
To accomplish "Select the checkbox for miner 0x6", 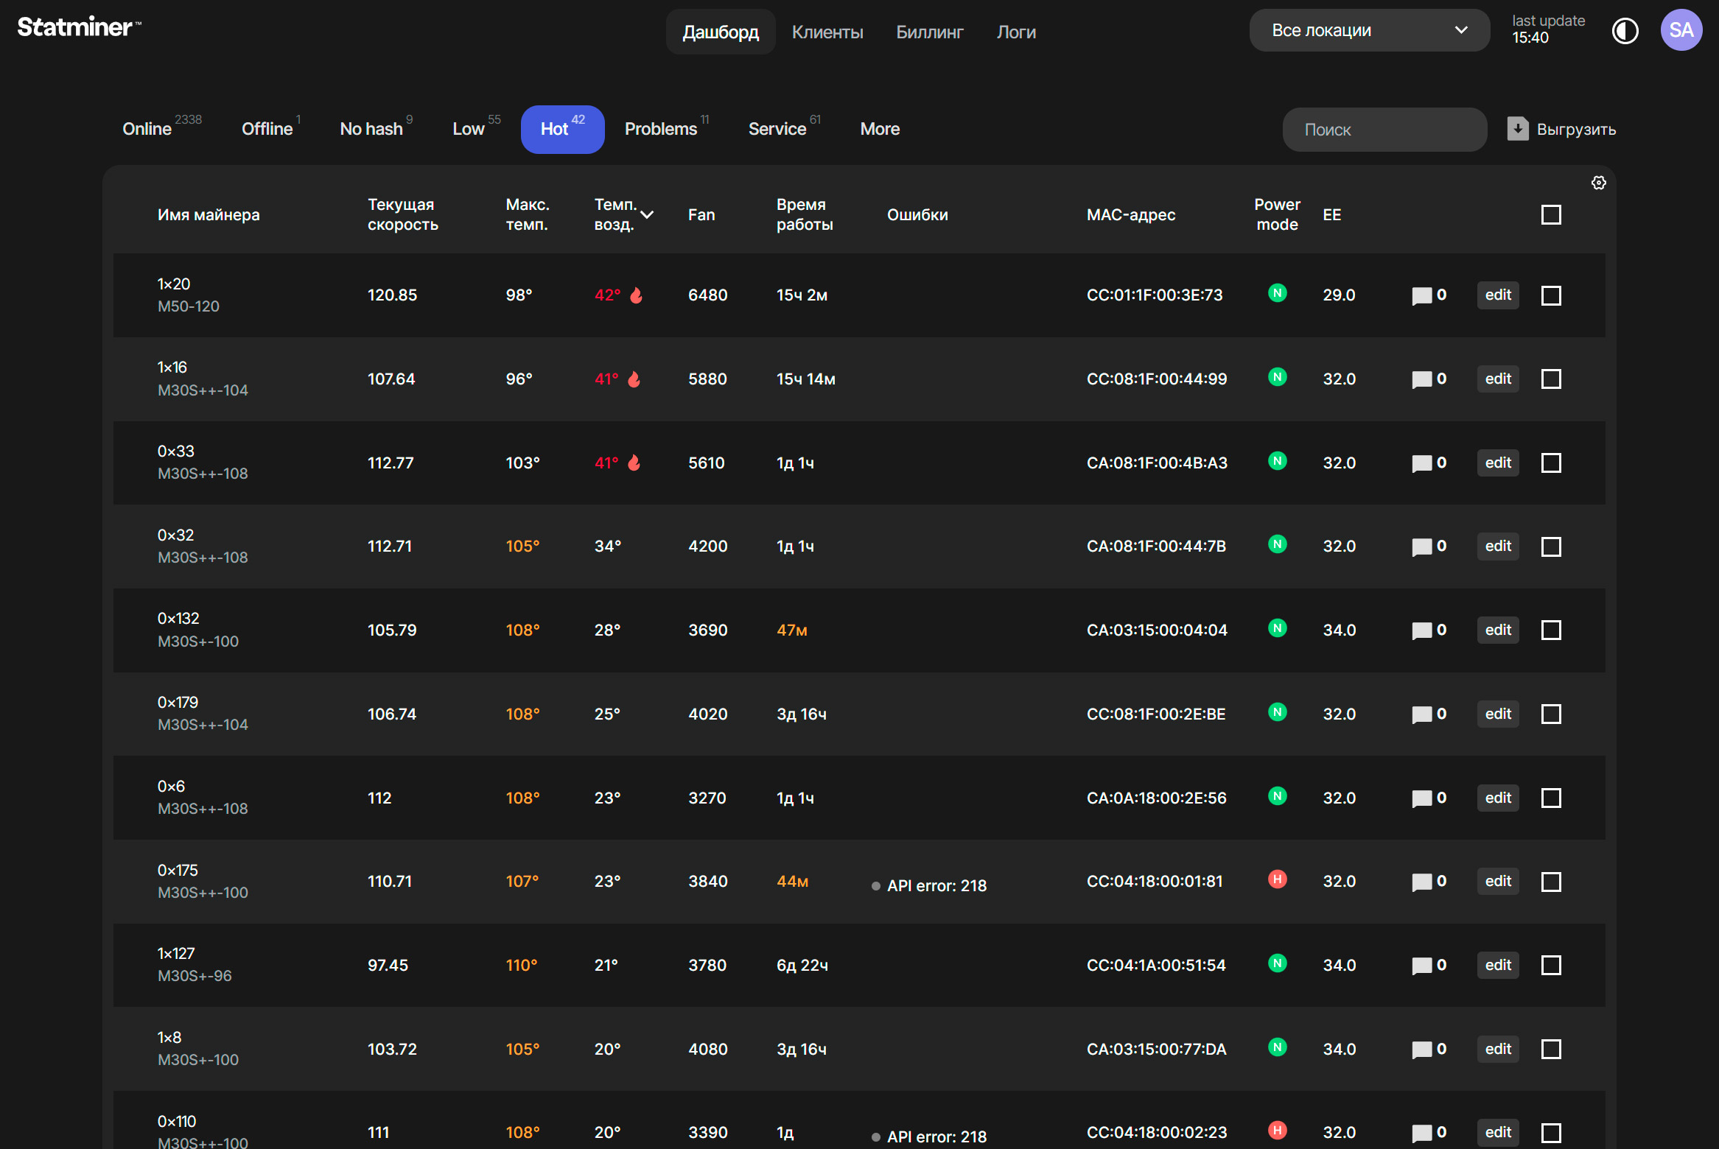I will (x=1551, y=798).
